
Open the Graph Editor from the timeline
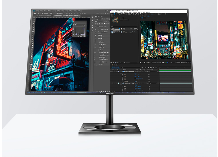tap(156, 67)
